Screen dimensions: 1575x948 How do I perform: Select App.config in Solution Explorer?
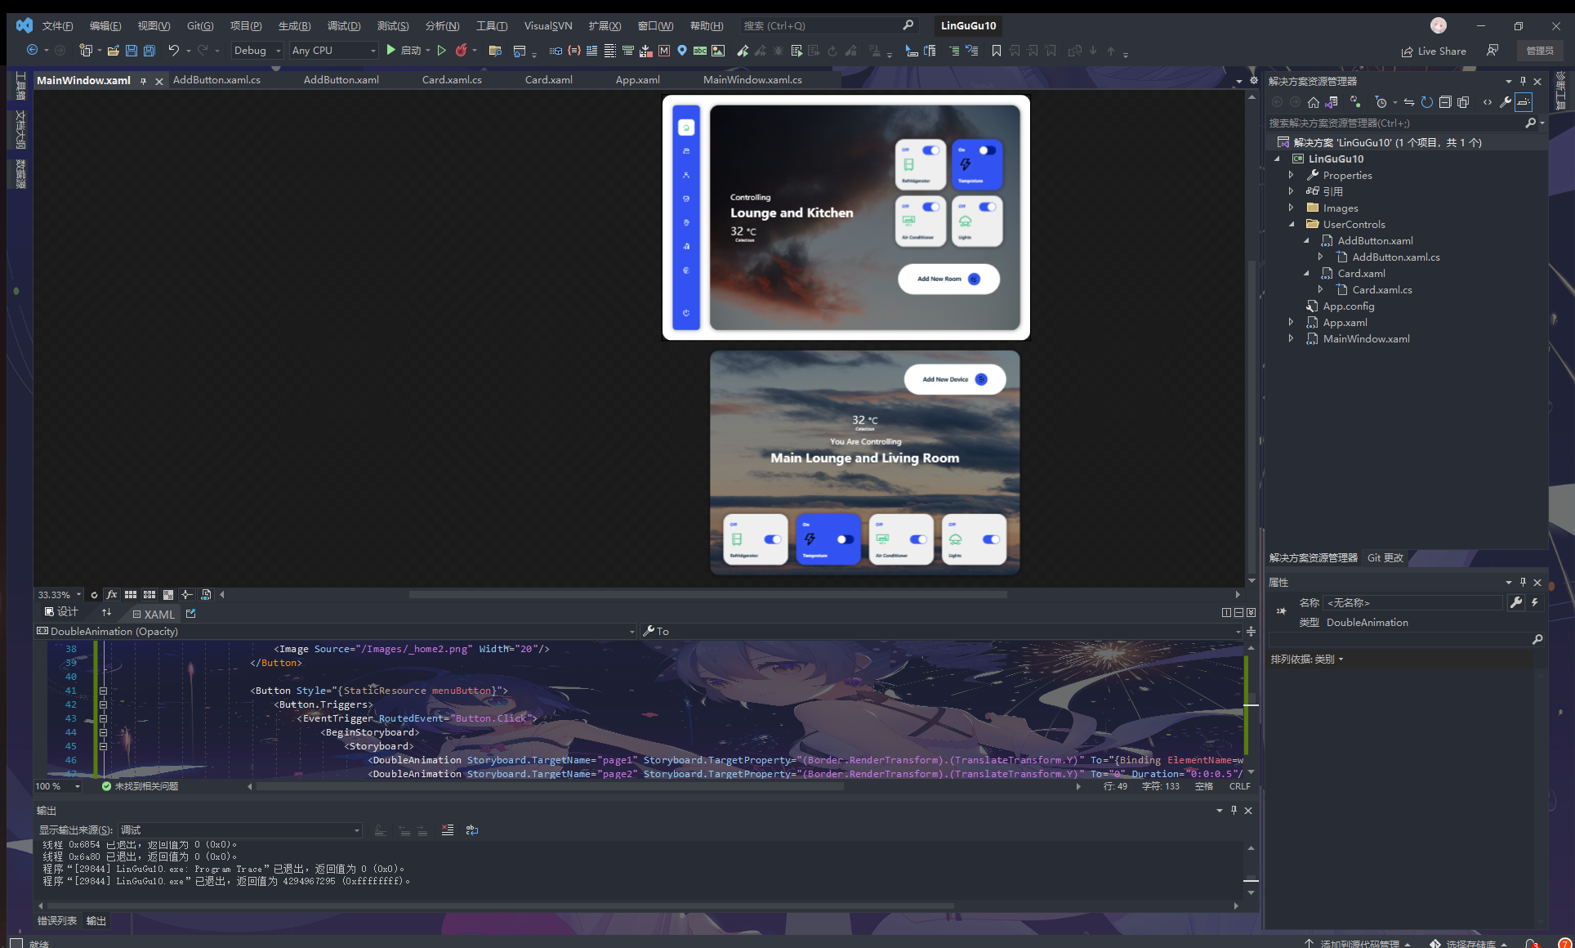(1348, 306)
